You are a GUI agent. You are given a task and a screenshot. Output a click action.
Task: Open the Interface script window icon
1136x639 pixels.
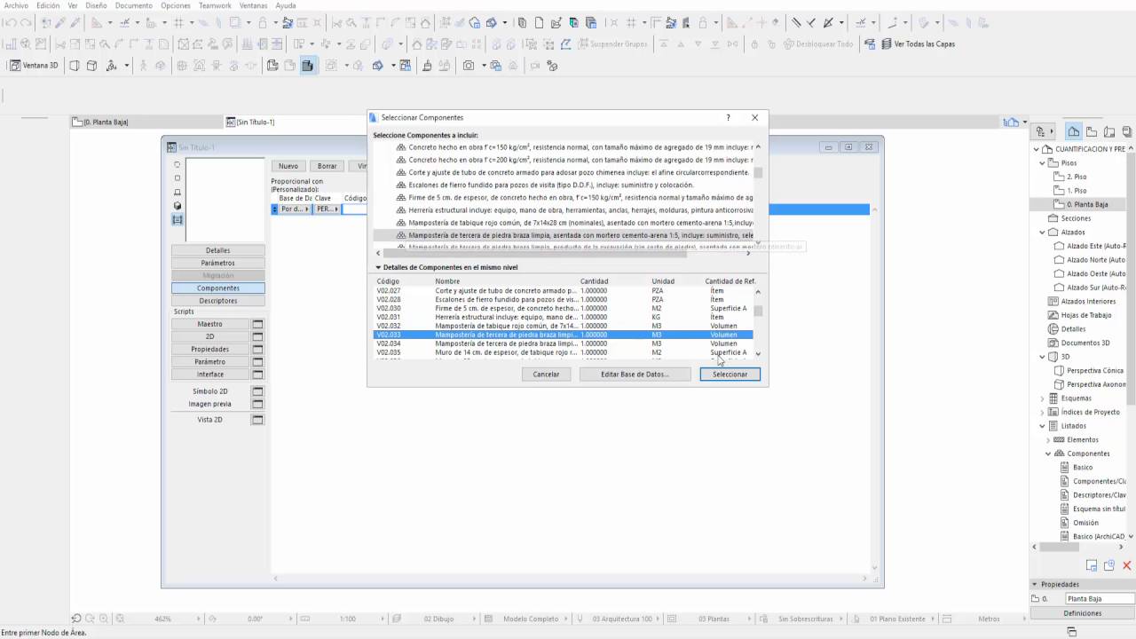tap(258, 374)
